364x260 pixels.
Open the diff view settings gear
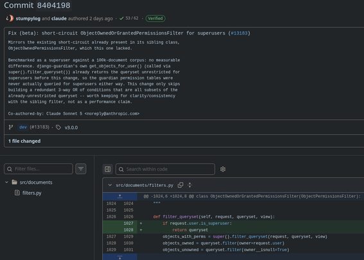223,169
